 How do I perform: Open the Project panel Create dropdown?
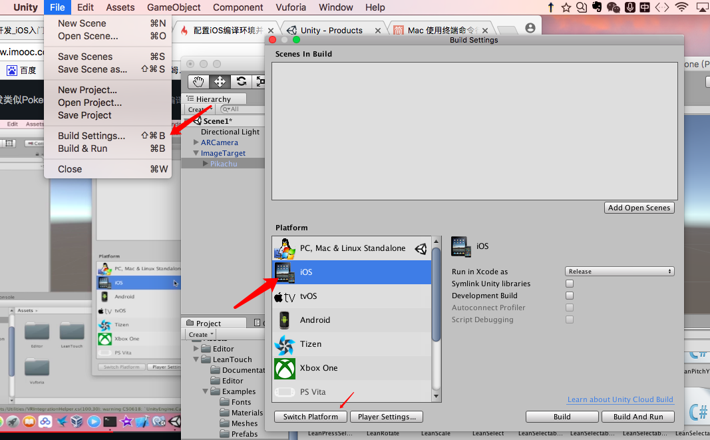200,334
